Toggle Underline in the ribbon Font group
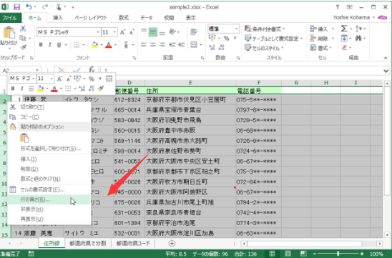The image size is (392, 258). (x=59, y=45)
